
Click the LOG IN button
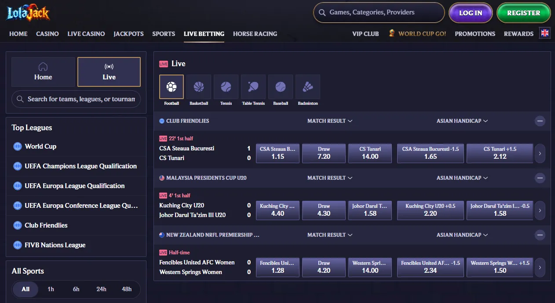(x=471, y=13)
